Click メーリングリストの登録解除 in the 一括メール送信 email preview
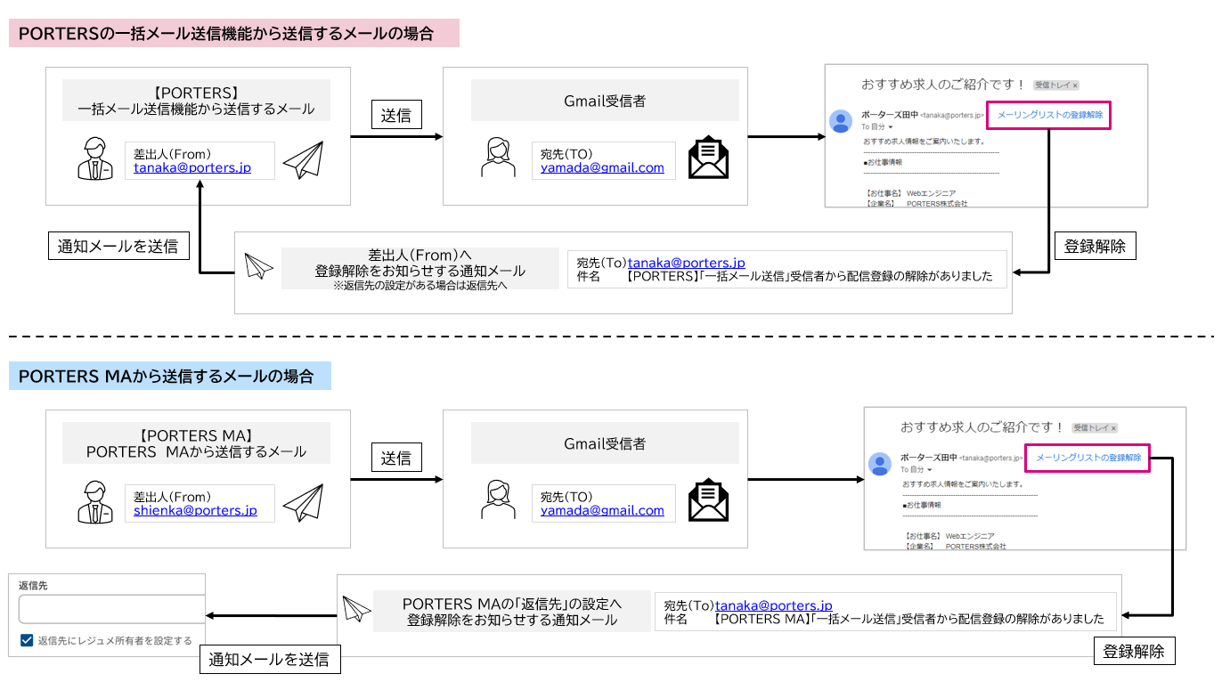Screen dimensions: 1222x690 pos(1049,115)
